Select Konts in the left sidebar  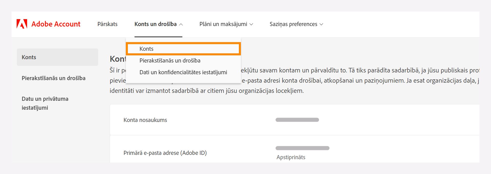coord(29,57)
